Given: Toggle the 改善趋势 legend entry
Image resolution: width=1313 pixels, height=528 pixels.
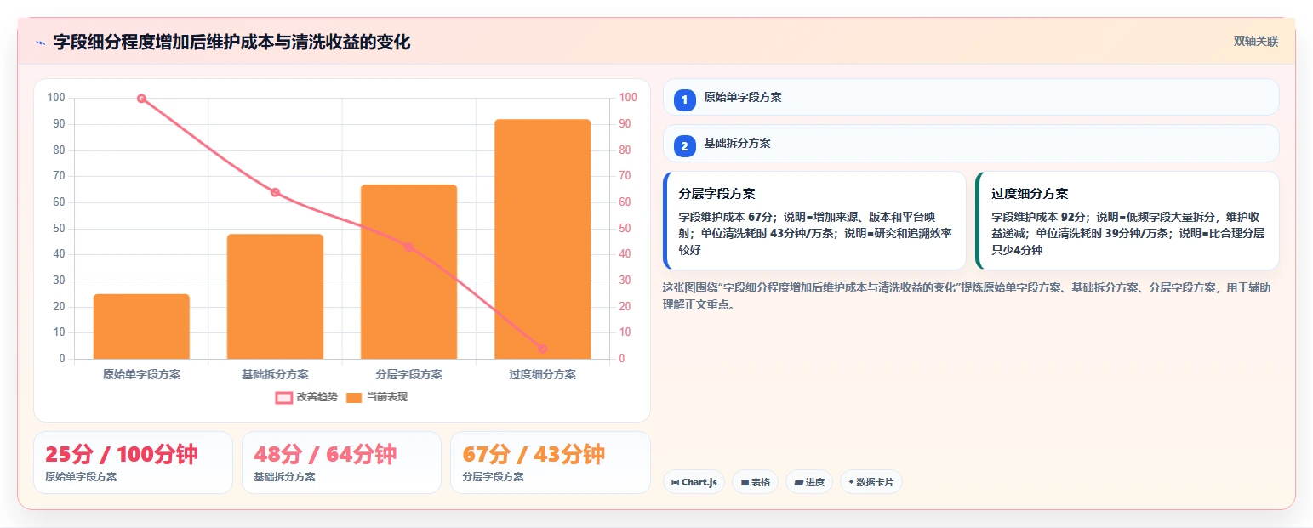Looking at the screenshot, I should tap(306, 397).
